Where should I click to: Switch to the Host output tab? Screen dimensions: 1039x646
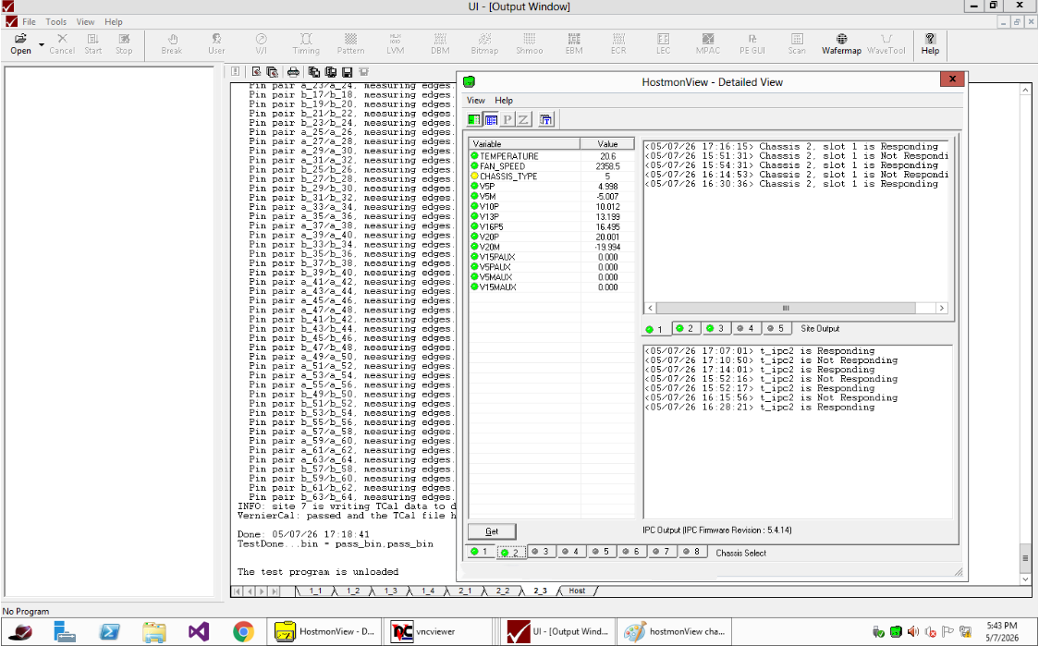pyautogui.click(x=577, y=591)
